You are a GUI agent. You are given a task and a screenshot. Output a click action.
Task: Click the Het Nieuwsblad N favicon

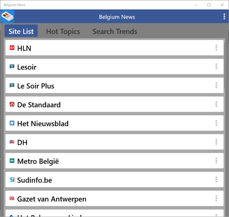(x=12, y=123)
